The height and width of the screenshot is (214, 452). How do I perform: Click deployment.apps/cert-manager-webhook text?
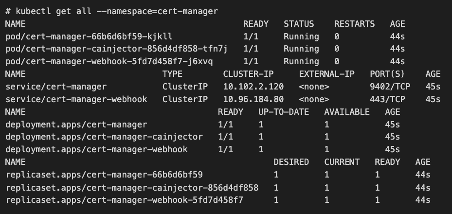pos(96,150)
